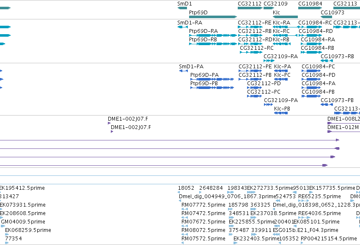This screenshot has width=360, height=245.
Task: Select the CG10984 gene label
Action: pos(310,4)
